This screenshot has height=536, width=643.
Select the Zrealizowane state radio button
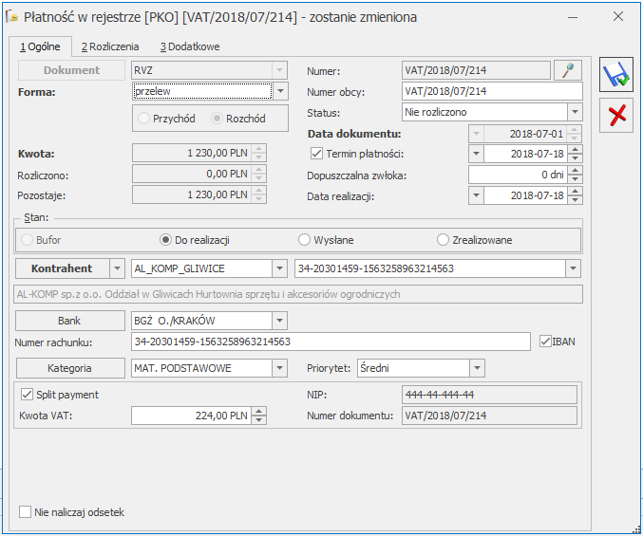443,240
